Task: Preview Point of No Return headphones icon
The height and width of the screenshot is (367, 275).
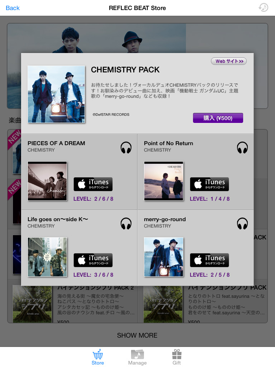Action: [242, 148]
